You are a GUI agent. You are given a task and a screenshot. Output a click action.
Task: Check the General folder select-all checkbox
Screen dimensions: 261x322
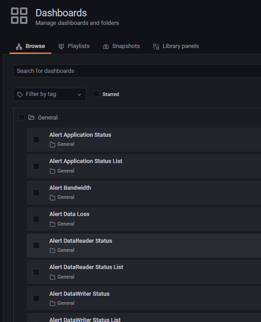pos(22,117)
